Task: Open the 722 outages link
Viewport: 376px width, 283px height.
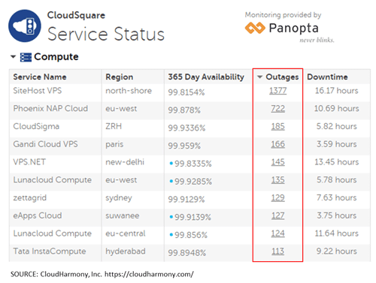Action: coord(277,109)
